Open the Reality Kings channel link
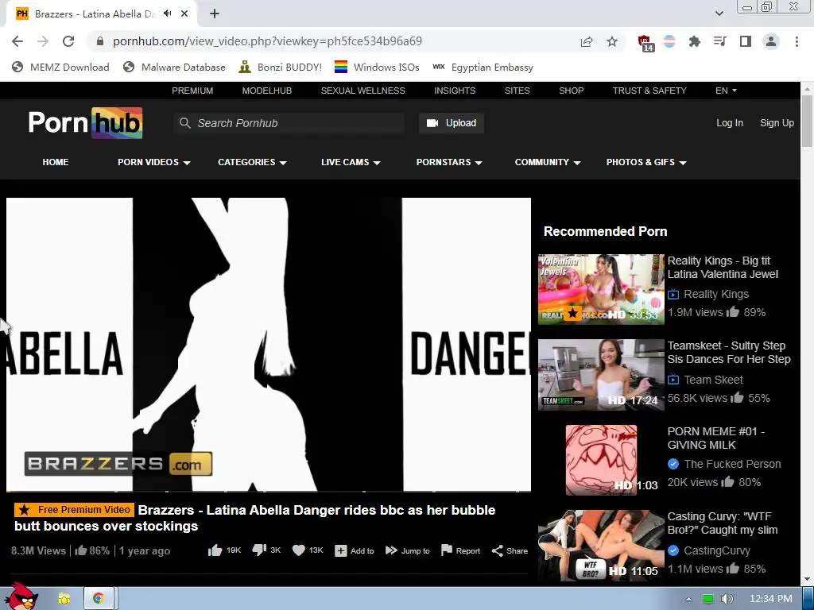This screenshot has height=610, width=814. 716,294
